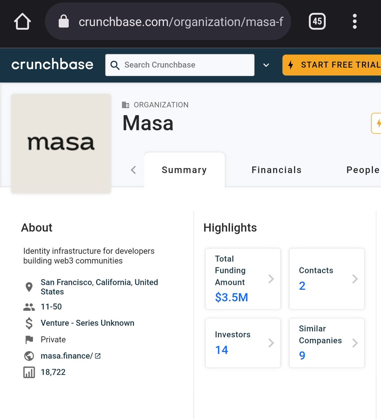Click the Masa company logo thumbnail
This screenshot has height=419, width=381.
click(61, 143)
